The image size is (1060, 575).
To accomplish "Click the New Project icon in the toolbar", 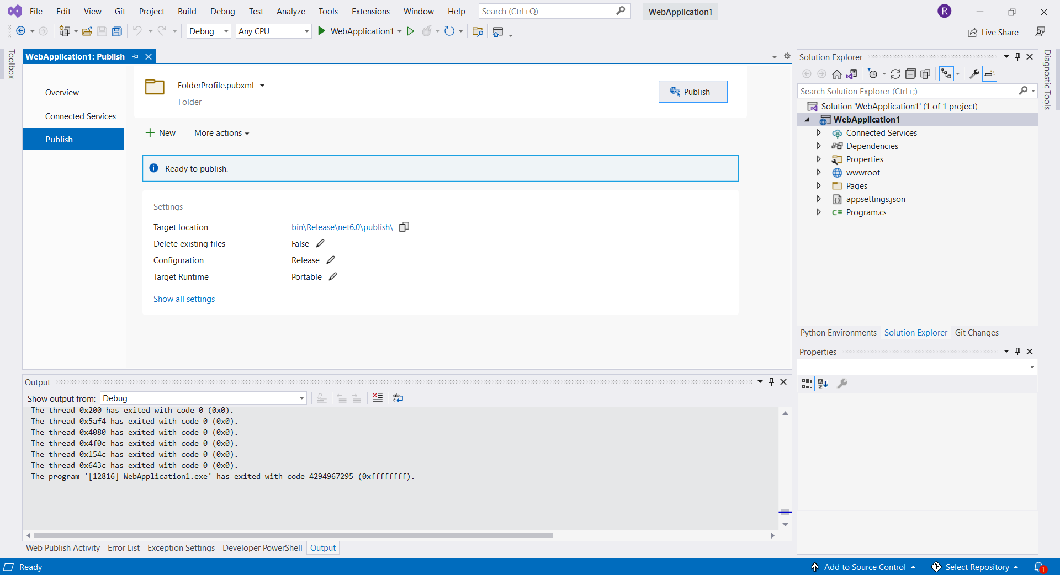I will (65, 31).
